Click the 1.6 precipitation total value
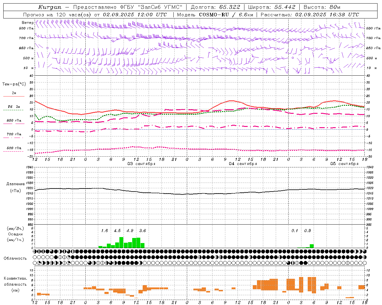382x305 pixels. (x=104, y=231)
